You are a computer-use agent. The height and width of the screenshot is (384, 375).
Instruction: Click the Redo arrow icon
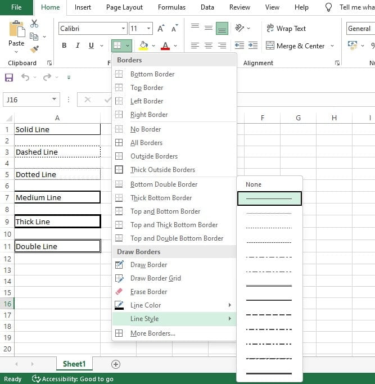tap(47, 78)
